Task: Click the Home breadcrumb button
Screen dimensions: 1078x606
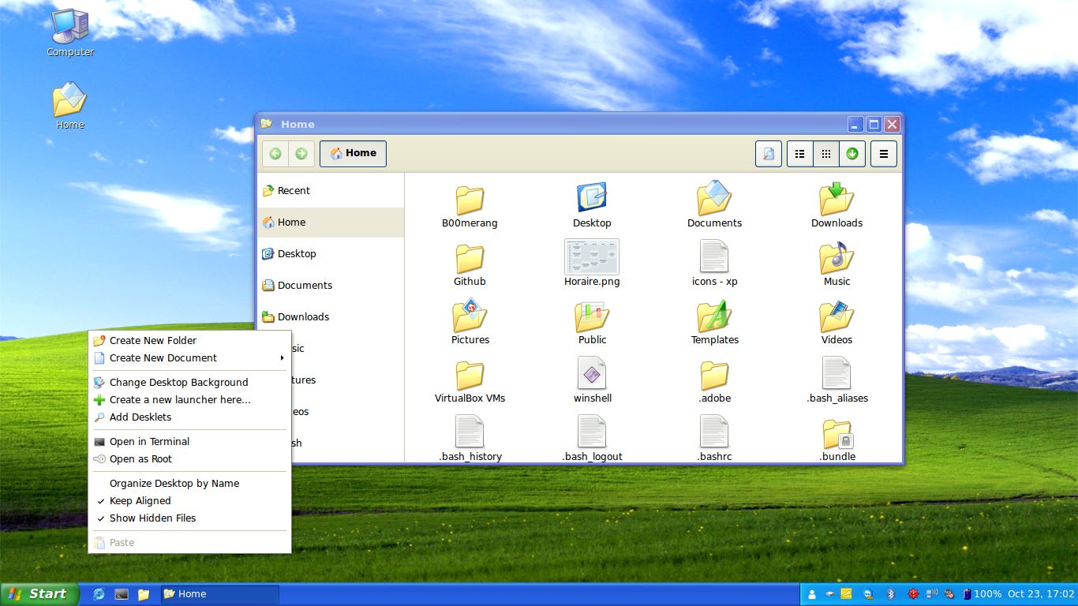Action: 353,153
